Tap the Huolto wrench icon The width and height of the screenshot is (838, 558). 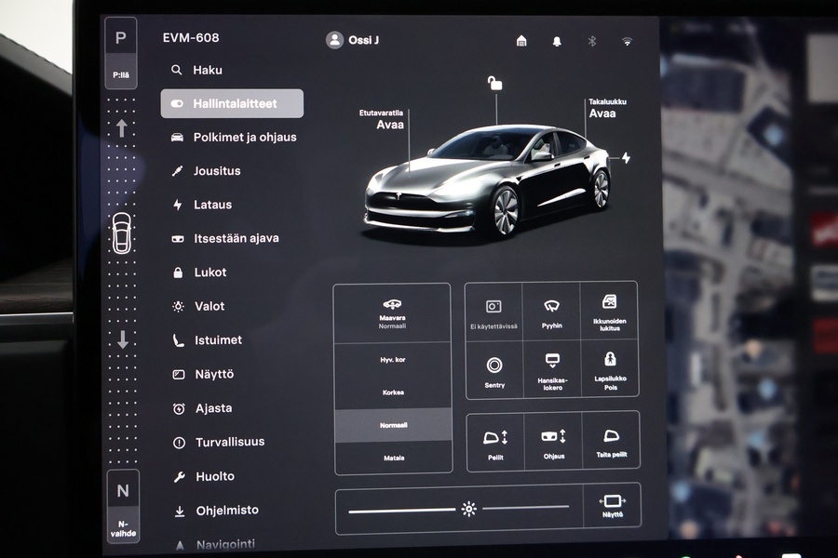tap(179, 477)
